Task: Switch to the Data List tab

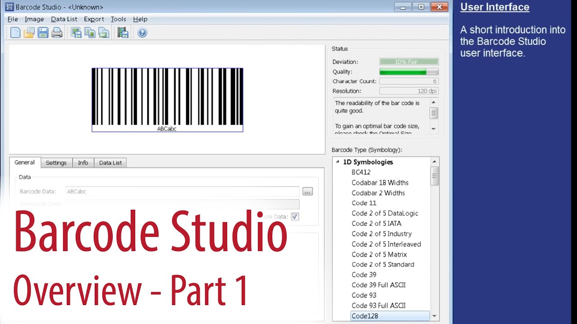Action: [110, 162]
